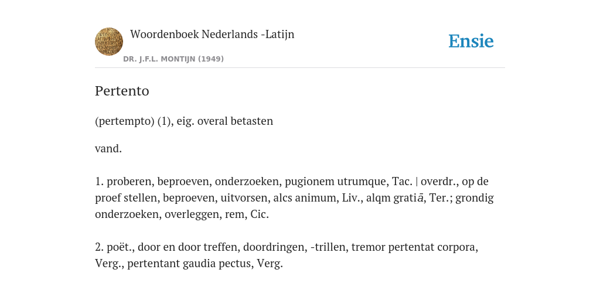Click the Pertento entry heading
This screenshot has height=300, width=600.
coord(122,91)
